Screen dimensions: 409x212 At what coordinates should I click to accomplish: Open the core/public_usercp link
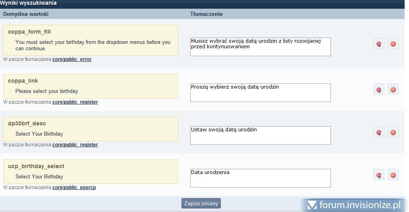click(x=74, y=187)
